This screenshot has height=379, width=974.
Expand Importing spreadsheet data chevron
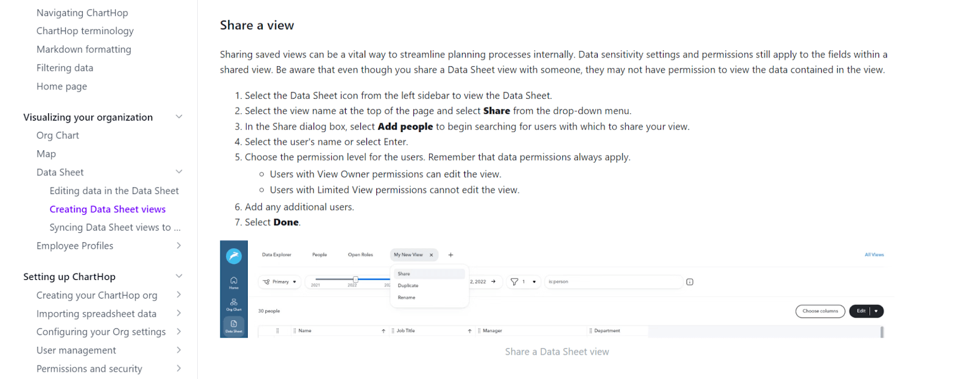(x=179, y=313)
